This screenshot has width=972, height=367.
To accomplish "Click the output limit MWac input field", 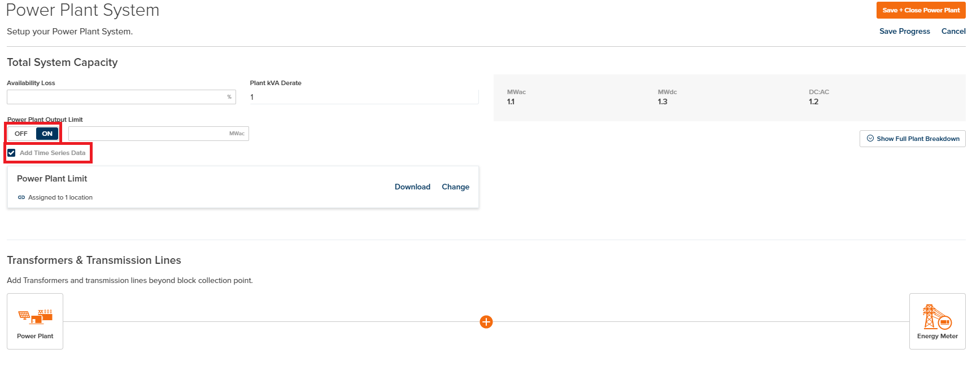I will (x=159, y=134).
